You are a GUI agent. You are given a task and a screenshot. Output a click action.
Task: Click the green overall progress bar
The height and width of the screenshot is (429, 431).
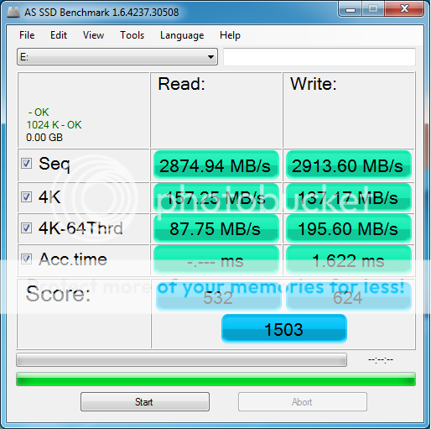click(x=215, y=379)
